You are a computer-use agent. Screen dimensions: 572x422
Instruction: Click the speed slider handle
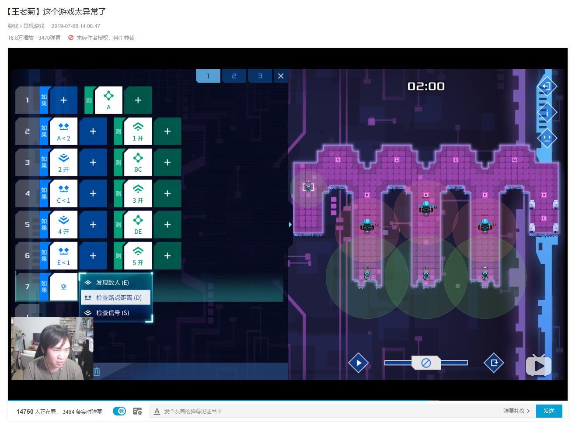click(426, 363)
